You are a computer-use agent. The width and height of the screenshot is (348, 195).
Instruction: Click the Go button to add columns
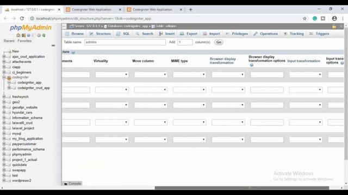coord(219,42)
